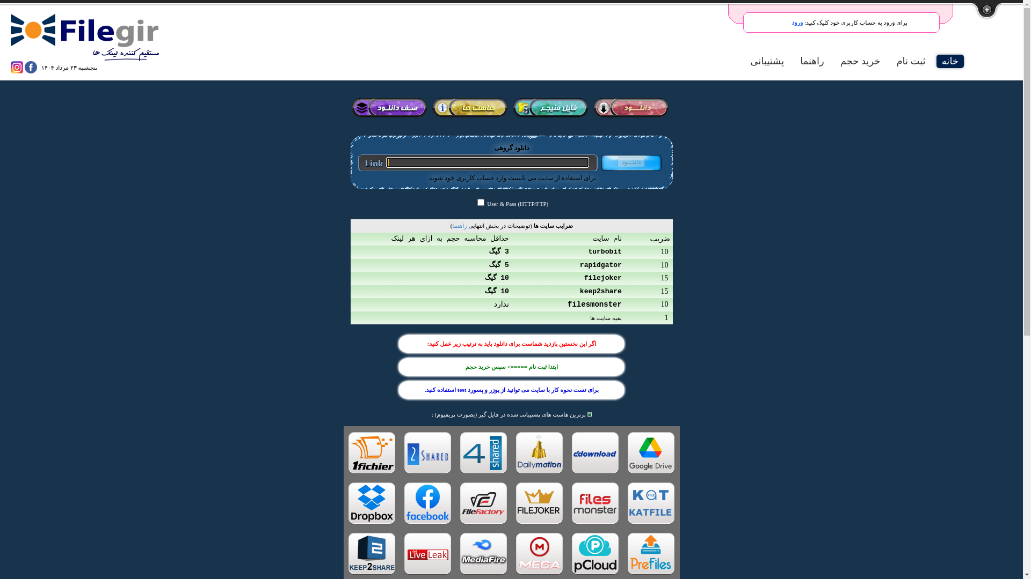Select the rapidgator site name

coord(600,265)
